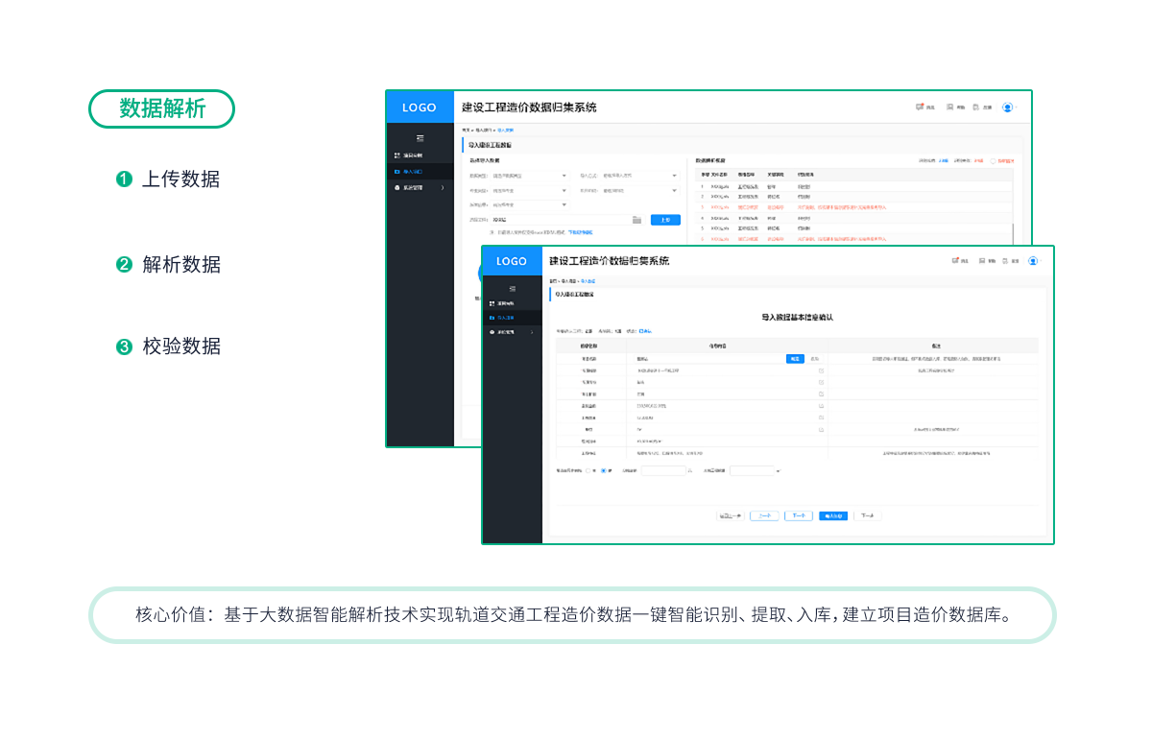This screenshot has width=1152, height=740.
Task: Open the dropdown at the bottom of the confirmation form
Action: [x=755, y=470]
